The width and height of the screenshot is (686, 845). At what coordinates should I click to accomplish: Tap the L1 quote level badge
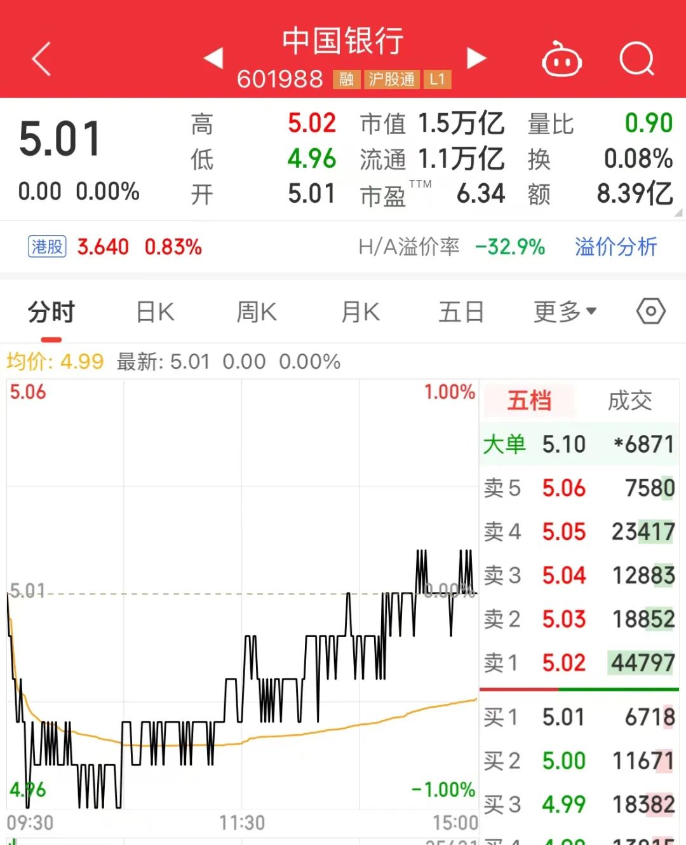437,79
